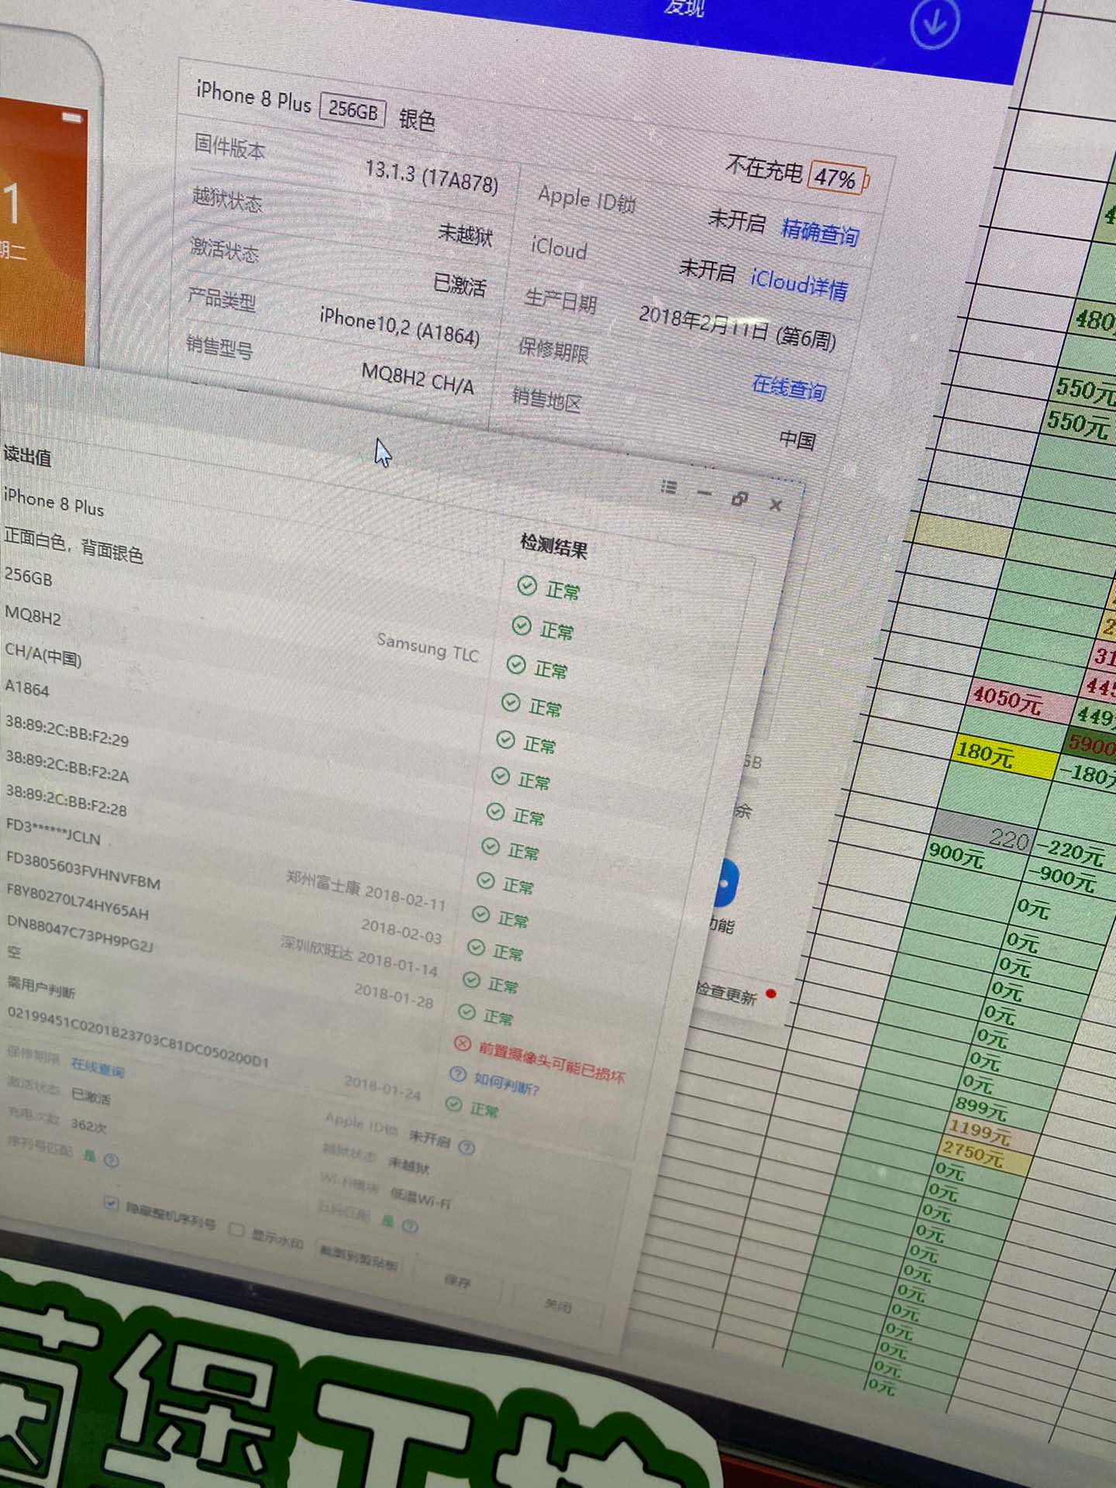This screenshot has height=1488, width=1116.
Task: Click the 截图到剪贴板 button
Action: (359, 1257)
